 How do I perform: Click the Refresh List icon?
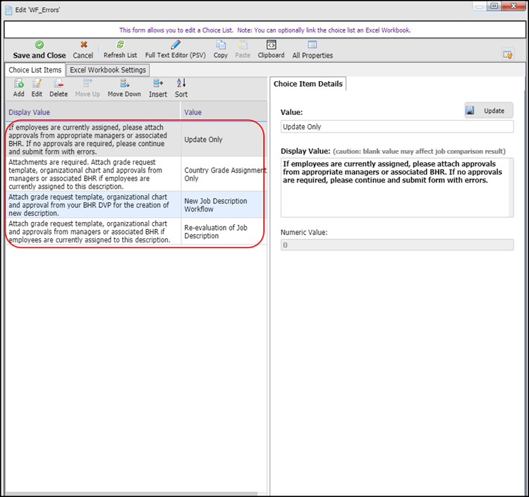[x=120, y=45]
